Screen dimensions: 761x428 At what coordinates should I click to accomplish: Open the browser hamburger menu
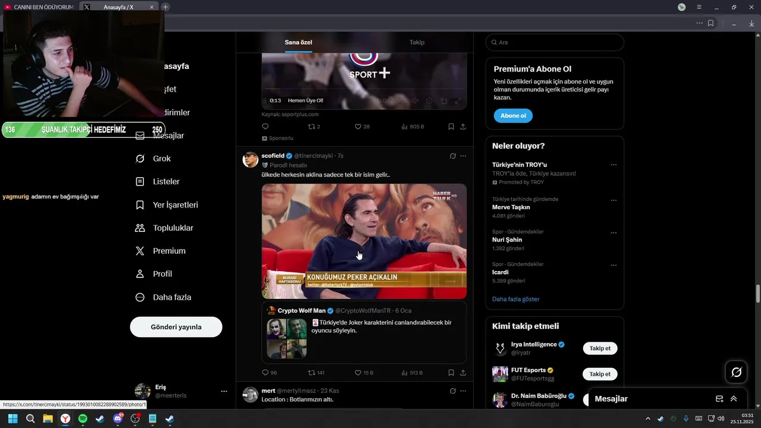pos(699,7)
